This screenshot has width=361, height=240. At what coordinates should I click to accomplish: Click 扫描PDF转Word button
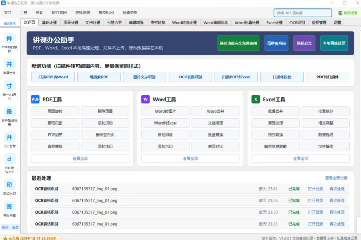coord(53,77)
